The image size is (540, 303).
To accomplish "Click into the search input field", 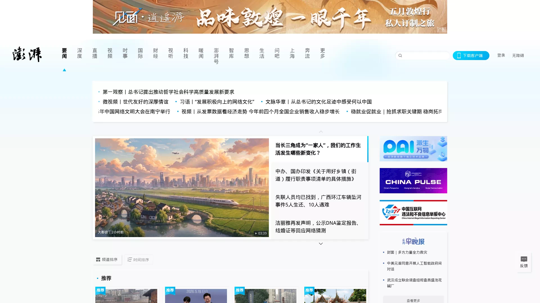I will [422, 56].
